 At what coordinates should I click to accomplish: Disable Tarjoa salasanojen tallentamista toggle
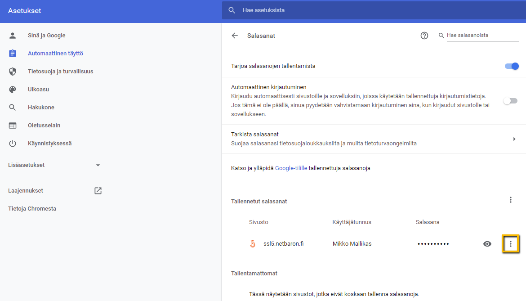511,66
